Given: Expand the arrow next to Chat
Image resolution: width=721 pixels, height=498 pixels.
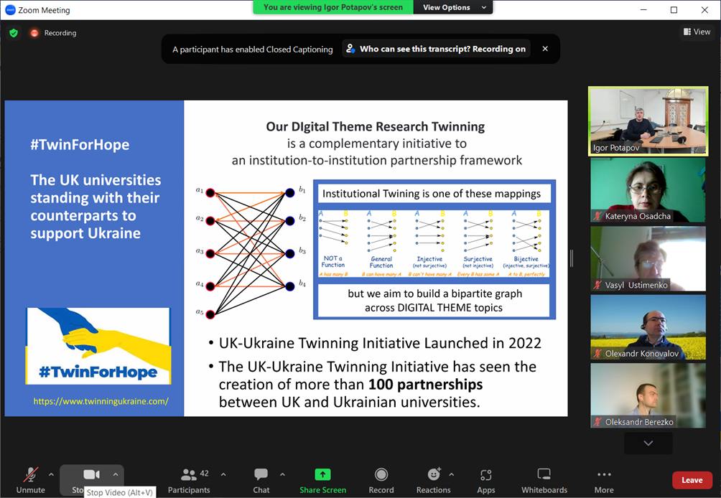Looking at the screenshot, I should (x=282, y=474).
